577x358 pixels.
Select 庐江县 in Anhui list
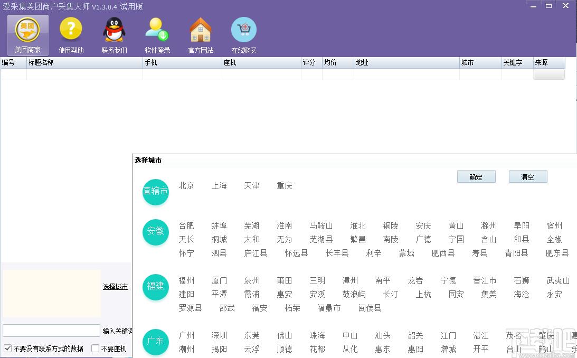pos(256,253)
